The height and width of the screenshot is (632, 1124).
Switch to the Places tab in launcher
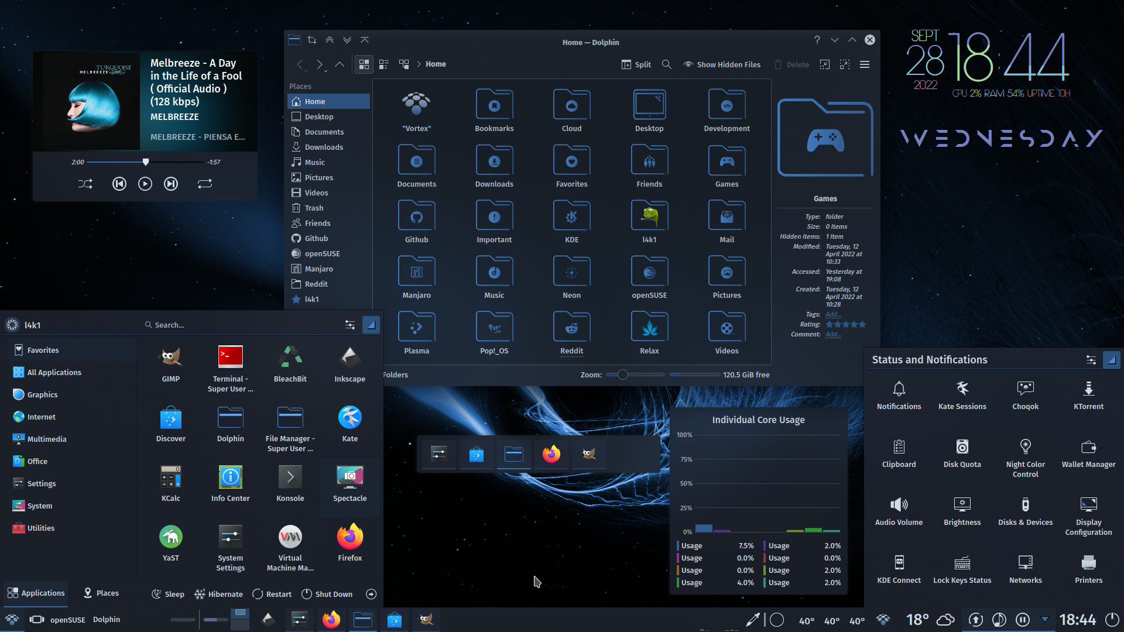[101, 593]
